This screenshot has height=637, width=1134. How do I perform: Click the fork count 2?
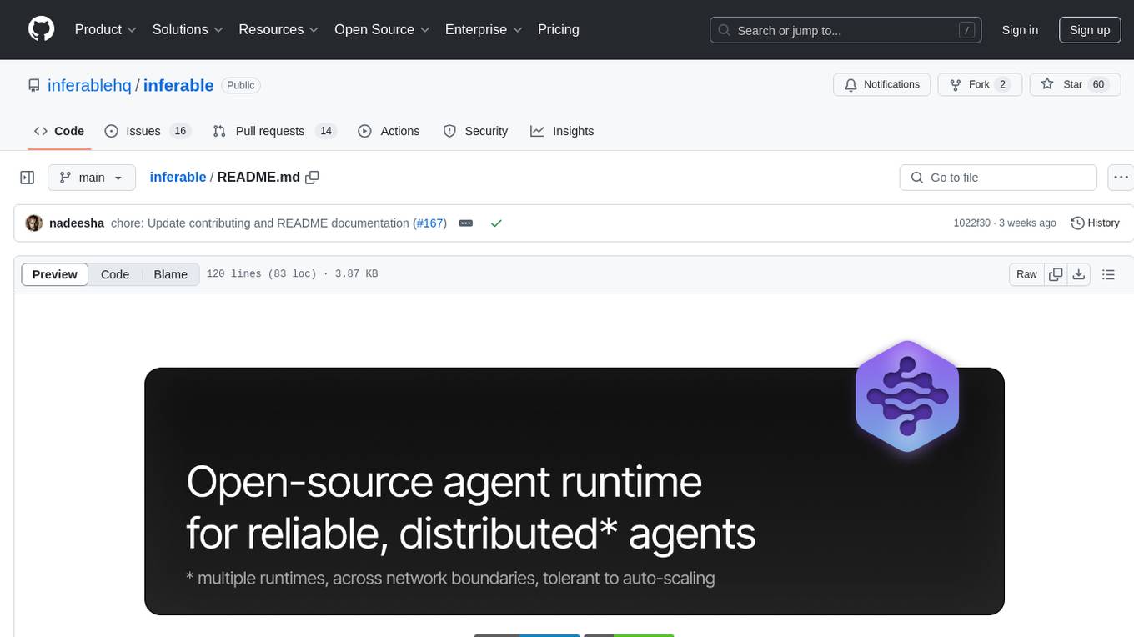(x=1003, y=84)
